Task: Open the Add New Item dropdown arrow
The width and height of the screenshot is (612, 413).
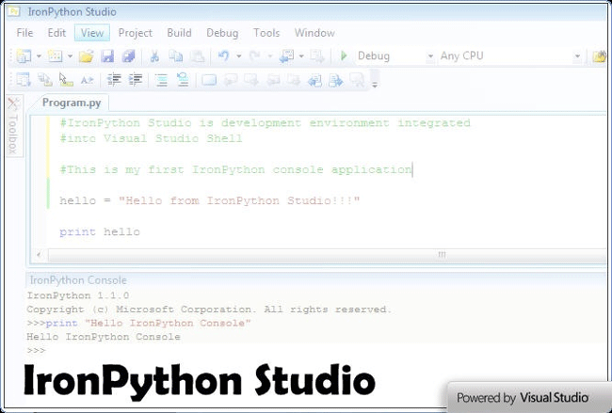Action: pos(70,56)
